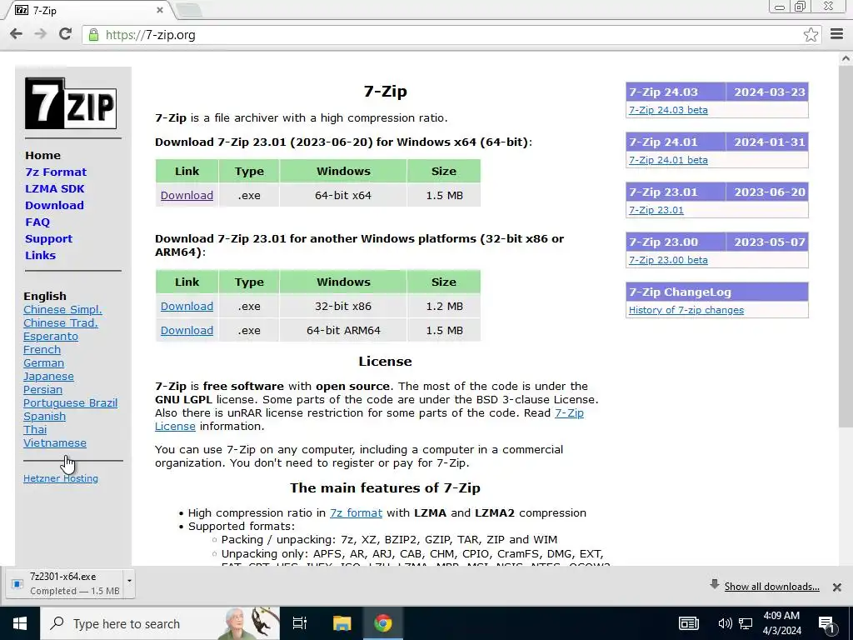853x640 pixels.
Task: Click the scrollbar up arrow
Action: tap(846, 57)
